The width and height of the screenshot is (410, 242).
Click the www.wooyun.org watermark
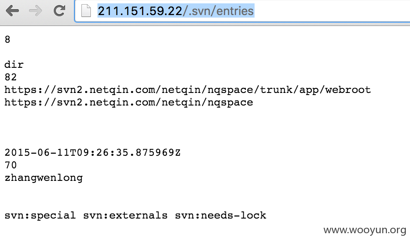(365, 230)
